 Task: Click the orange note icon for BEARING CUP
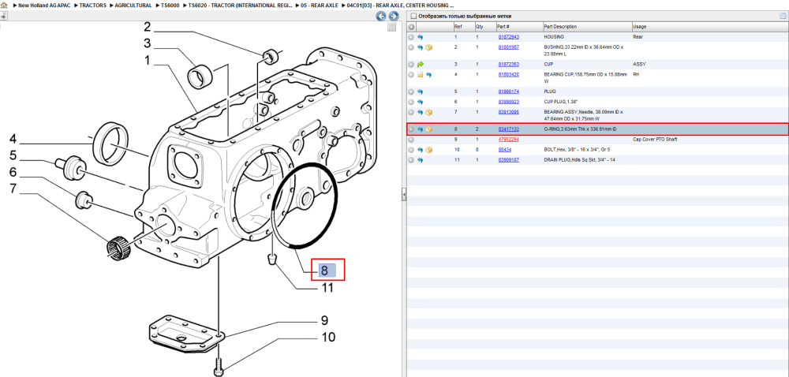tap(421, 74)
